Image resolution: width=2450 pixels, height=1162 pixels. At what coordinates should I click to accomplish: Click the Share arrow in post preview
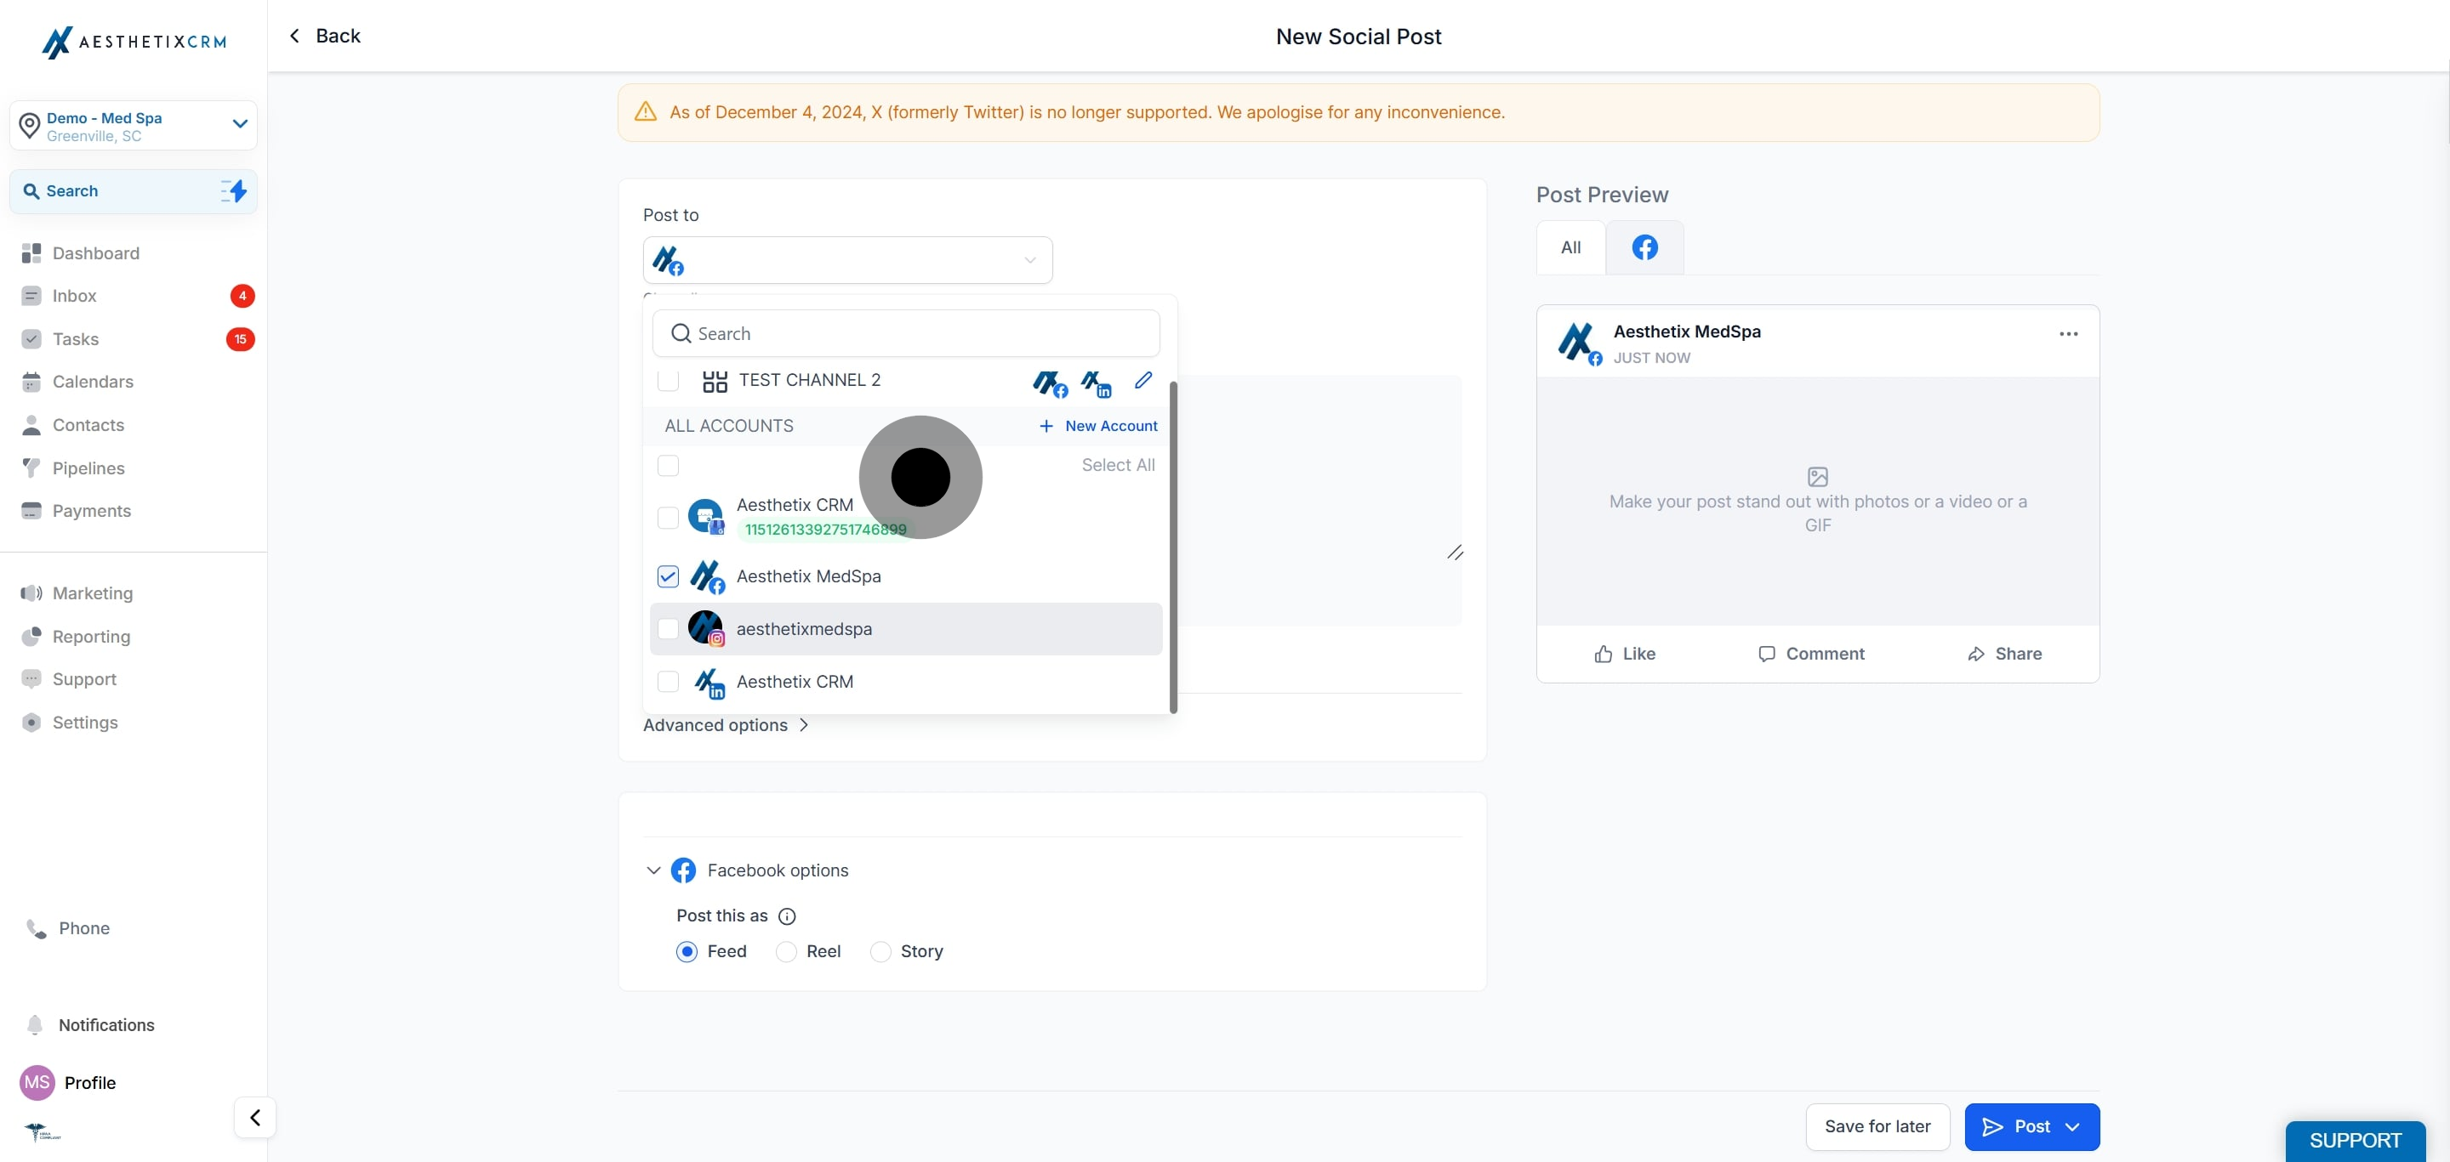[x=1975, y=654]
